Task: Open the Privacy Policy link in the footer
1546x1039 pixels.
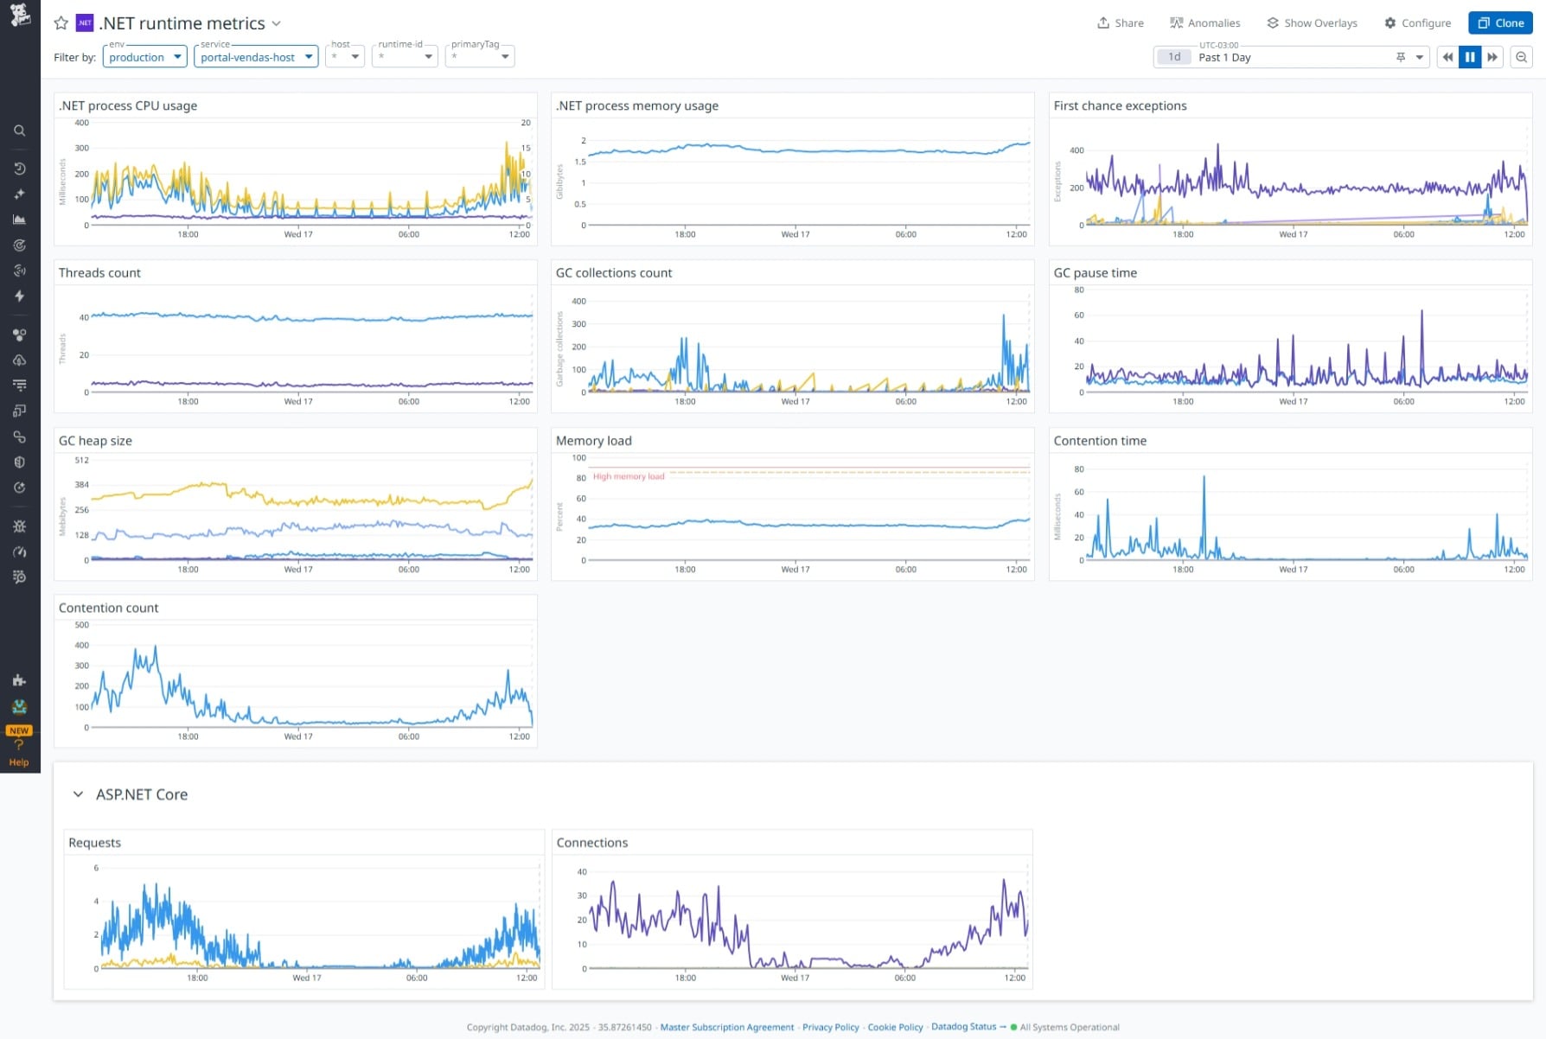Action: click(830, 1027)
